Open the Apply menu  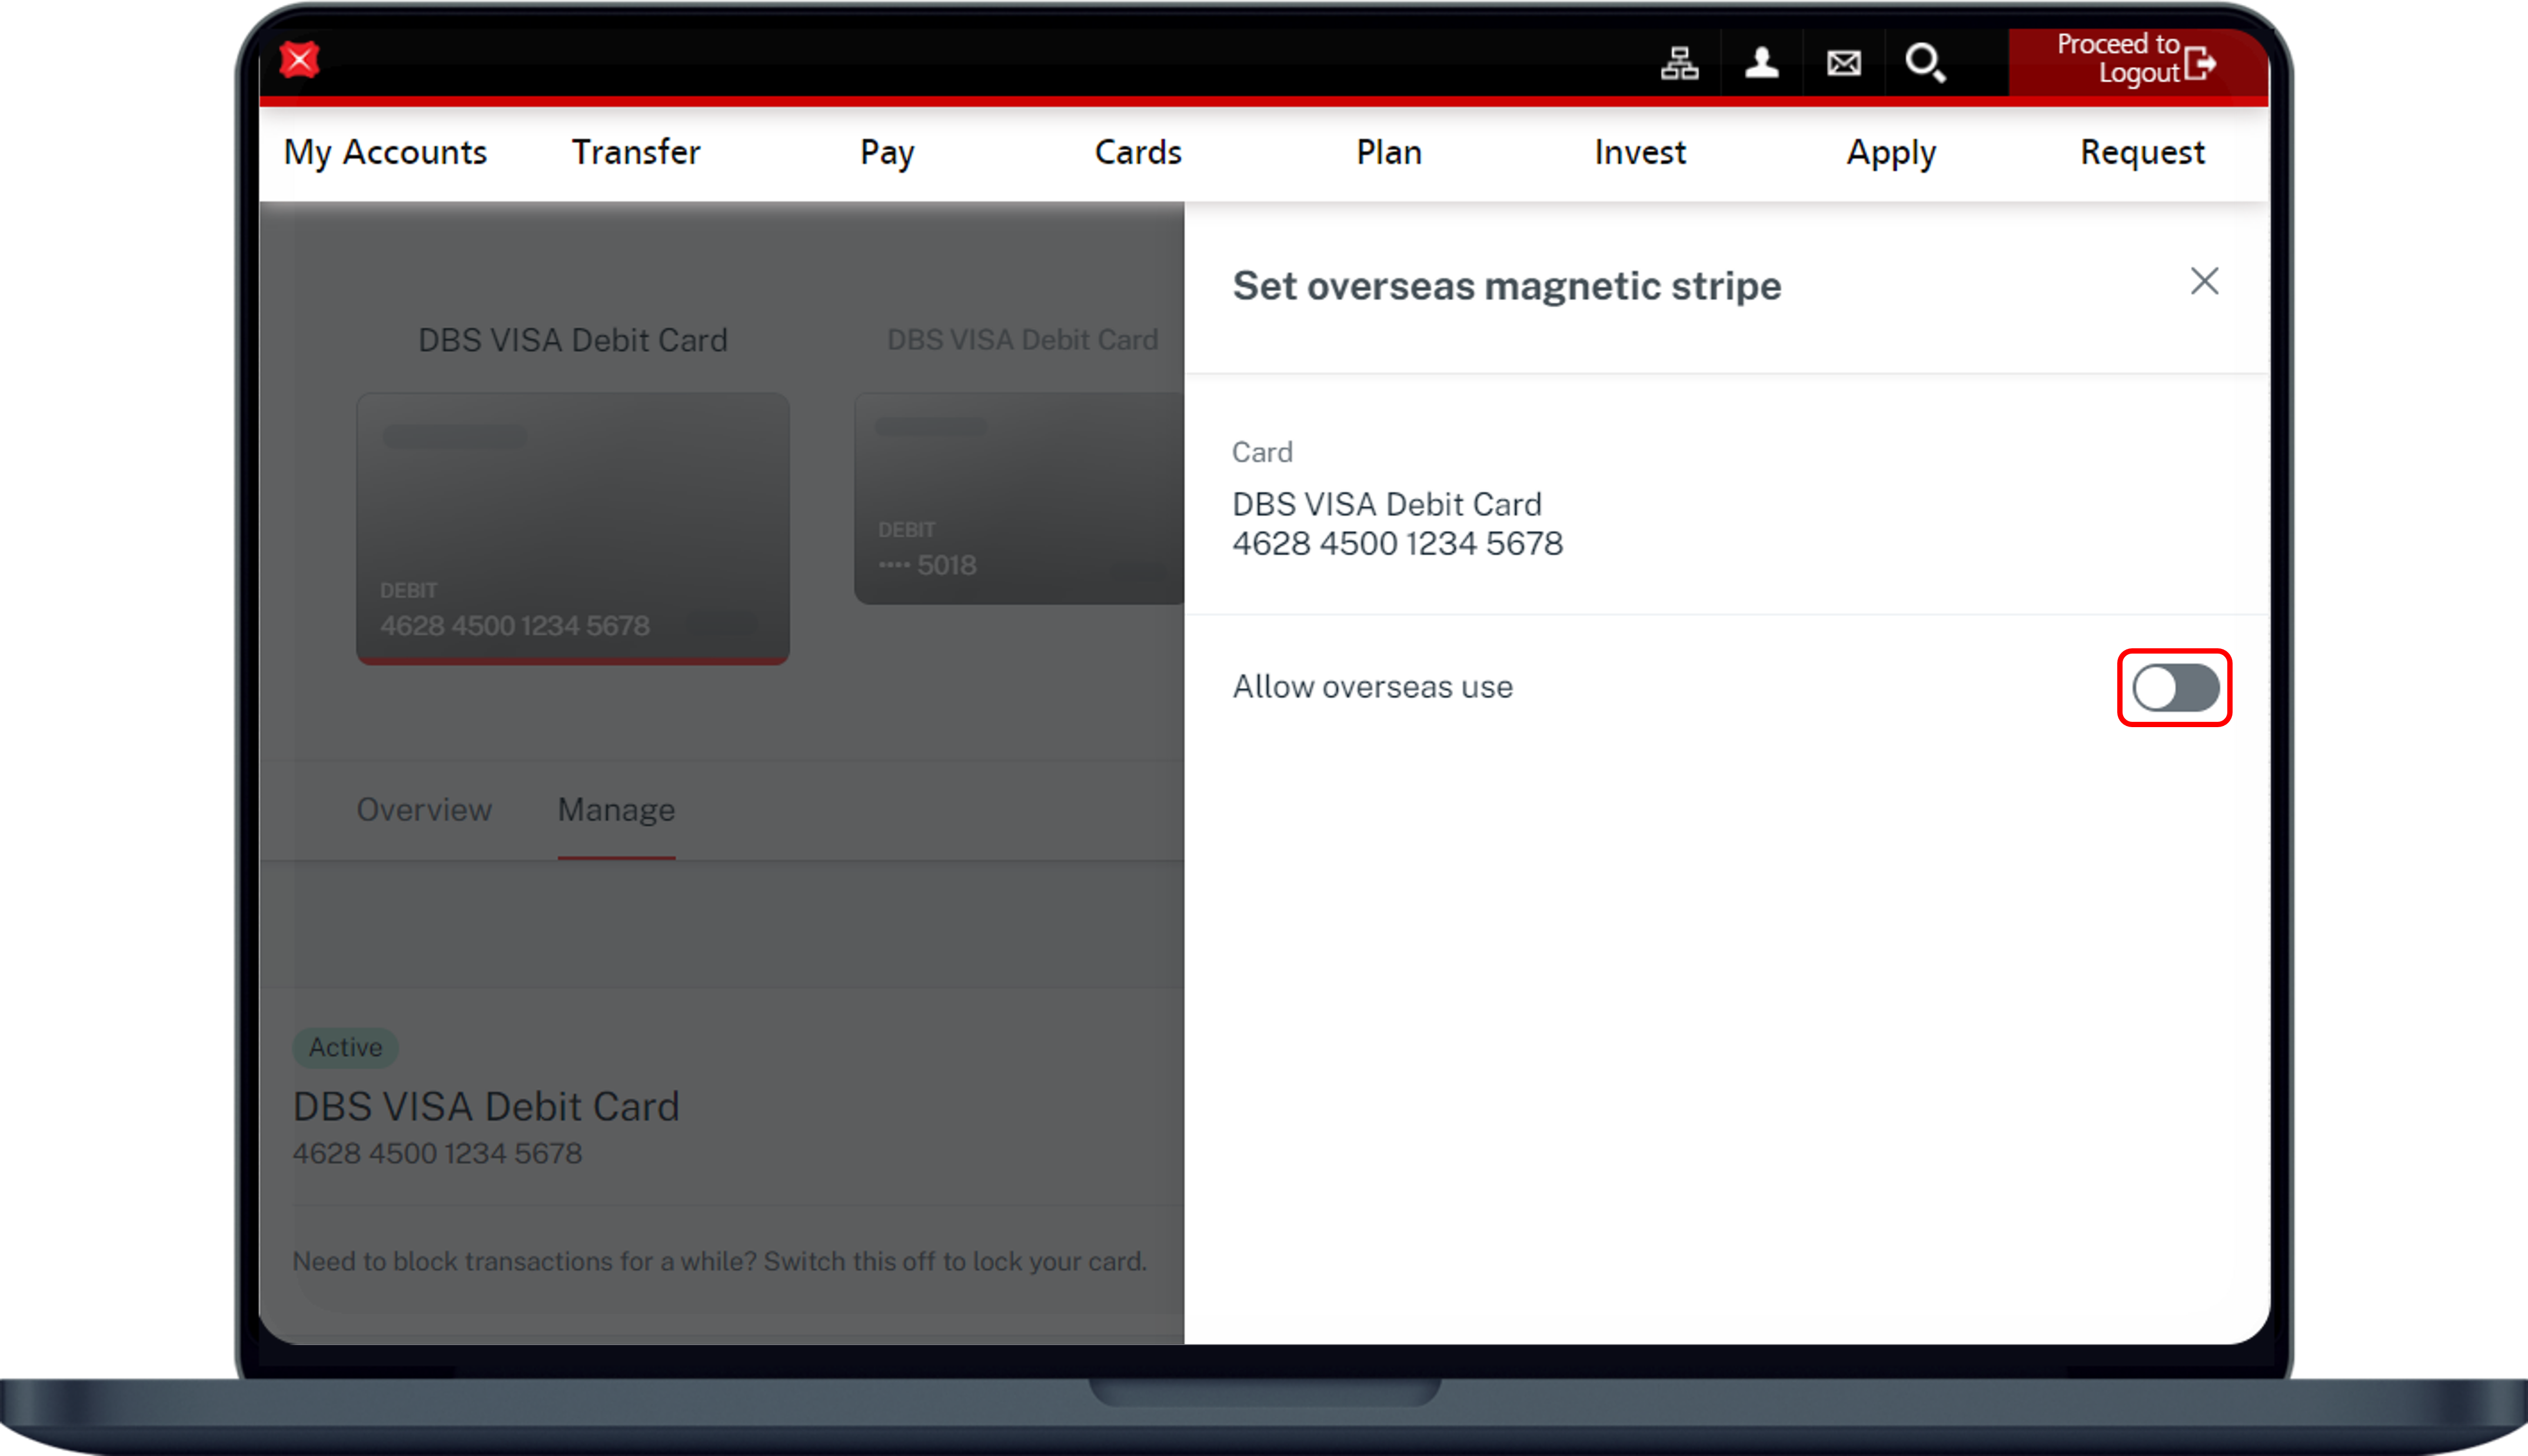pos(1891,152)
